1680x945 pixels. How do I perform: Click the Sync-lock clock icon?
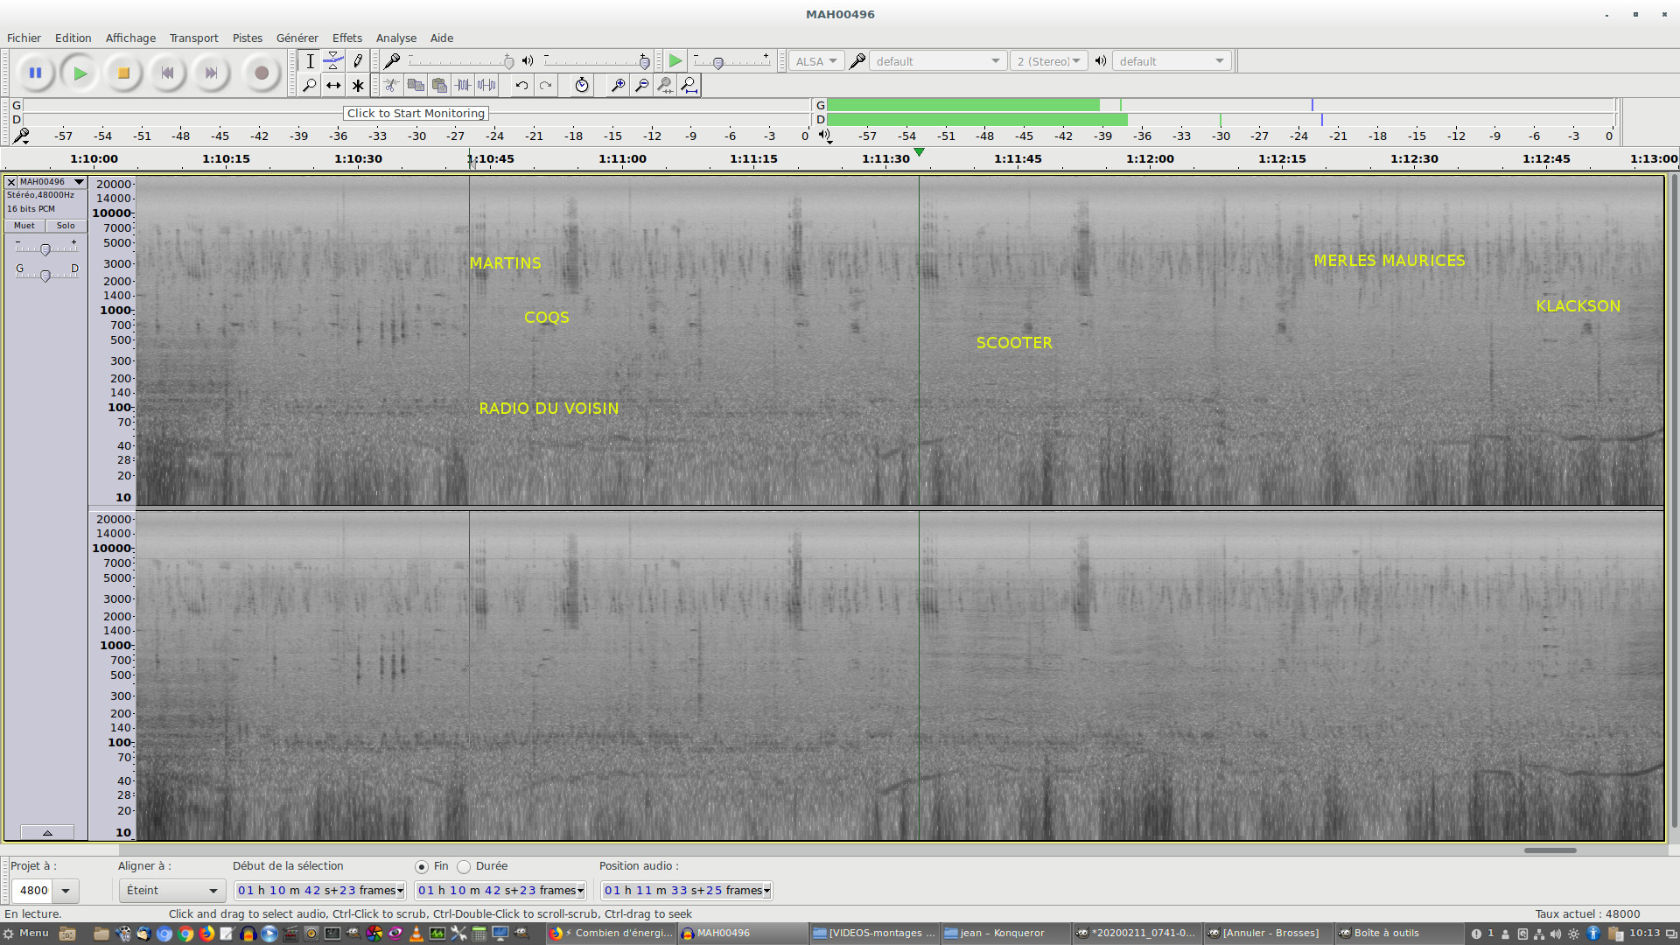pyautogui.click(x=582, y=85)
